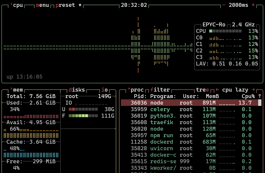Toggle disks display in mem box
Image resolution: width=265 pixels, height=173 pixels.
[x=76, y=90]
